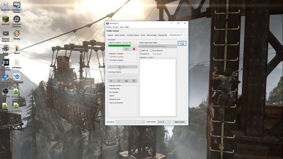The width and height of the screenshot is (283, 159).
Task: Click the 'Total files to update' label
Action: pyautogui.click(x=116, y=57)
